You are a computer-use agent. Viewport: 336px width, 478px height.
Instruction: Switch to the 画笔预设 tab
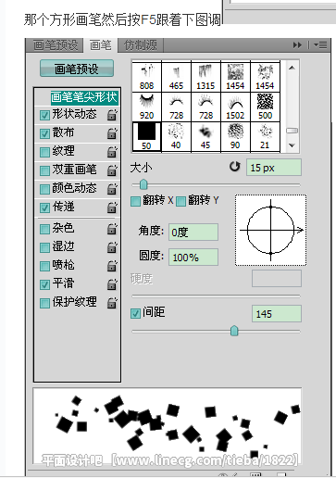[x=55, y=45]
